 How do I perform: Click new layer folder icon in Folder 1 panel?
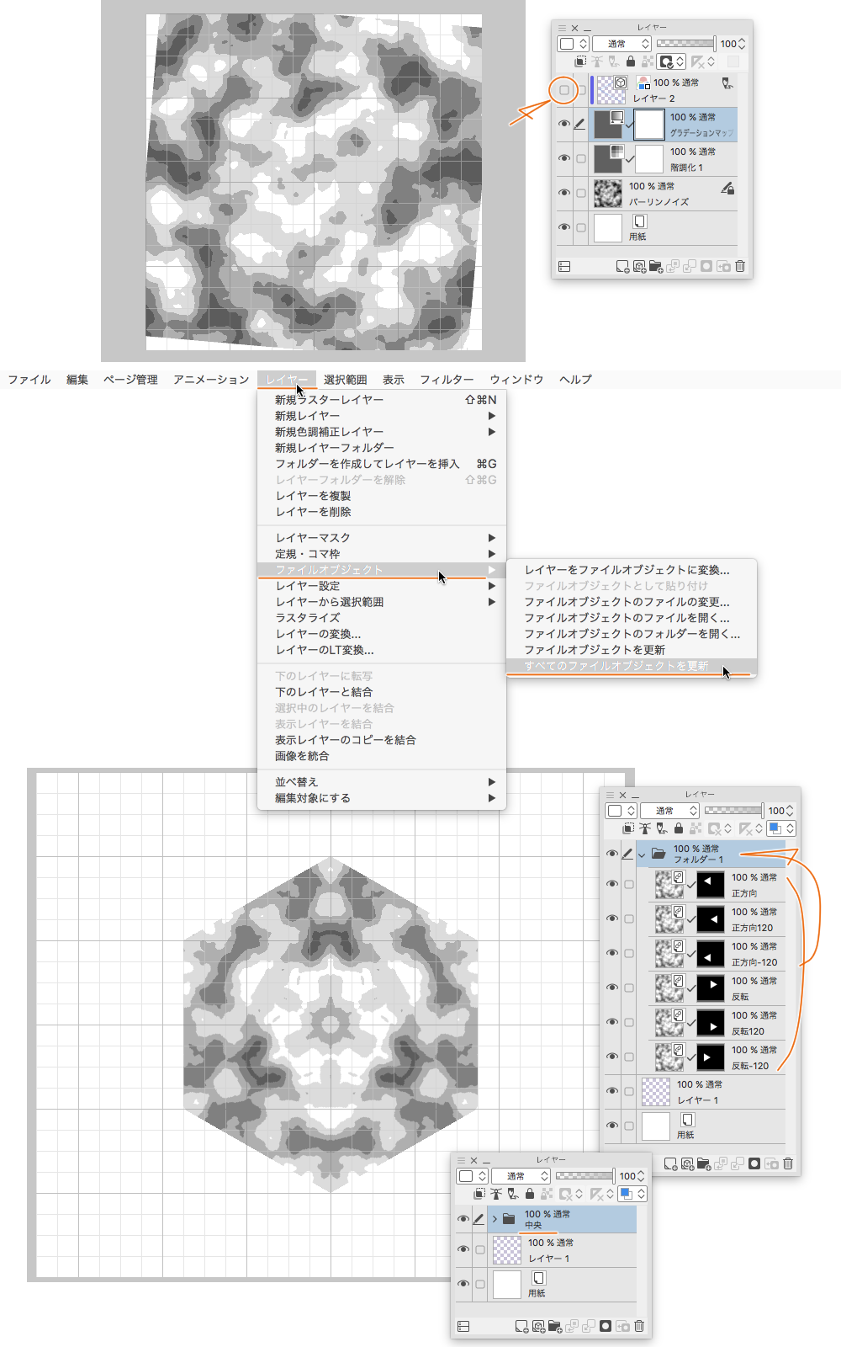704,1163
